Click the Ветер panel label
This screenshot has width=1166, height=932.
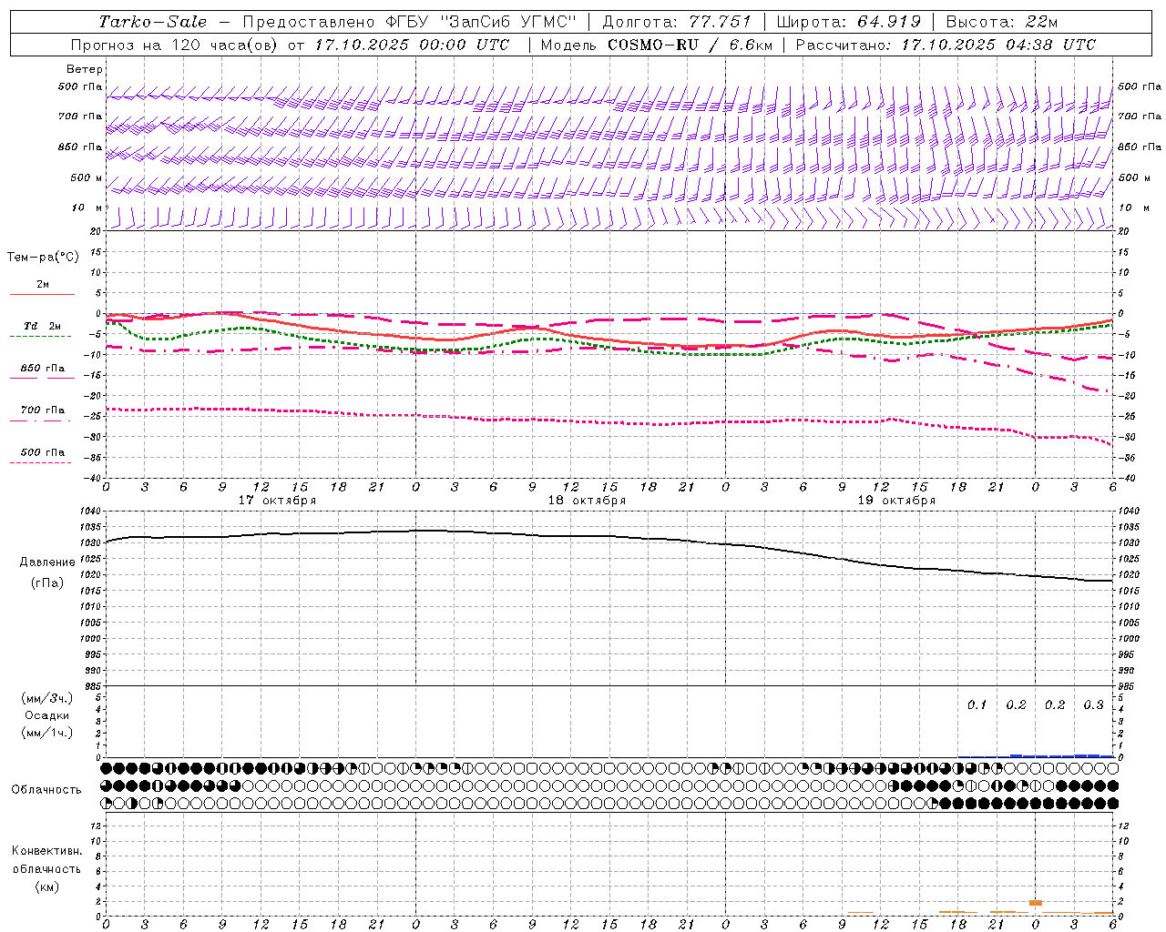[85, 69]
